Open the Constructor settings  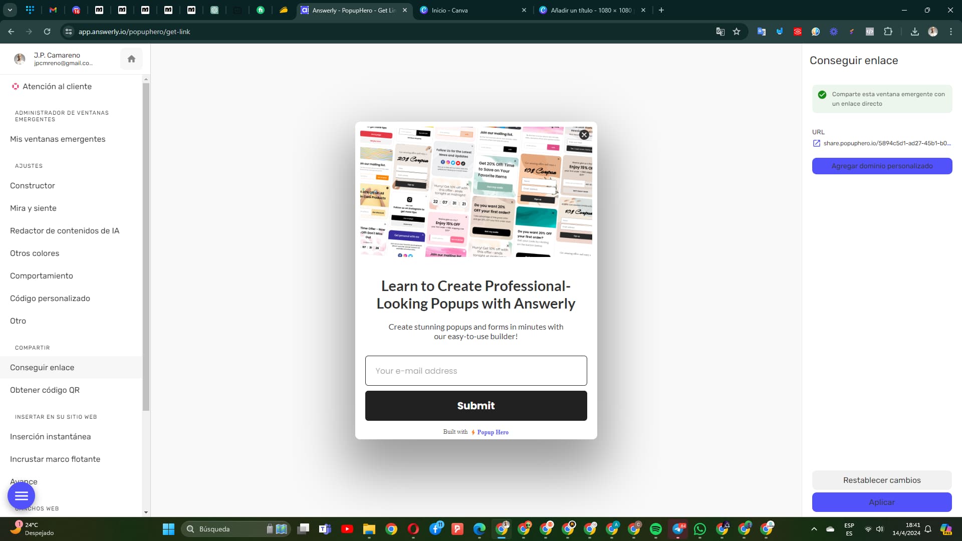point(33,186)
